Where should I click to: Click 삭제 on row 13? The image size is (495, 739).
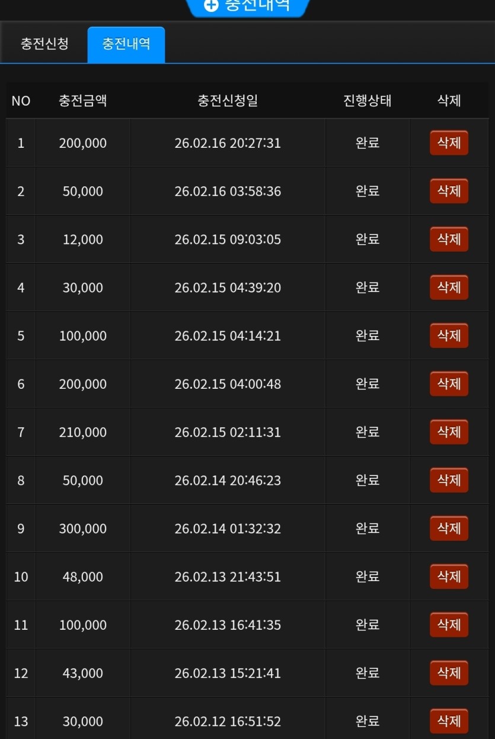tap(449, 721)
